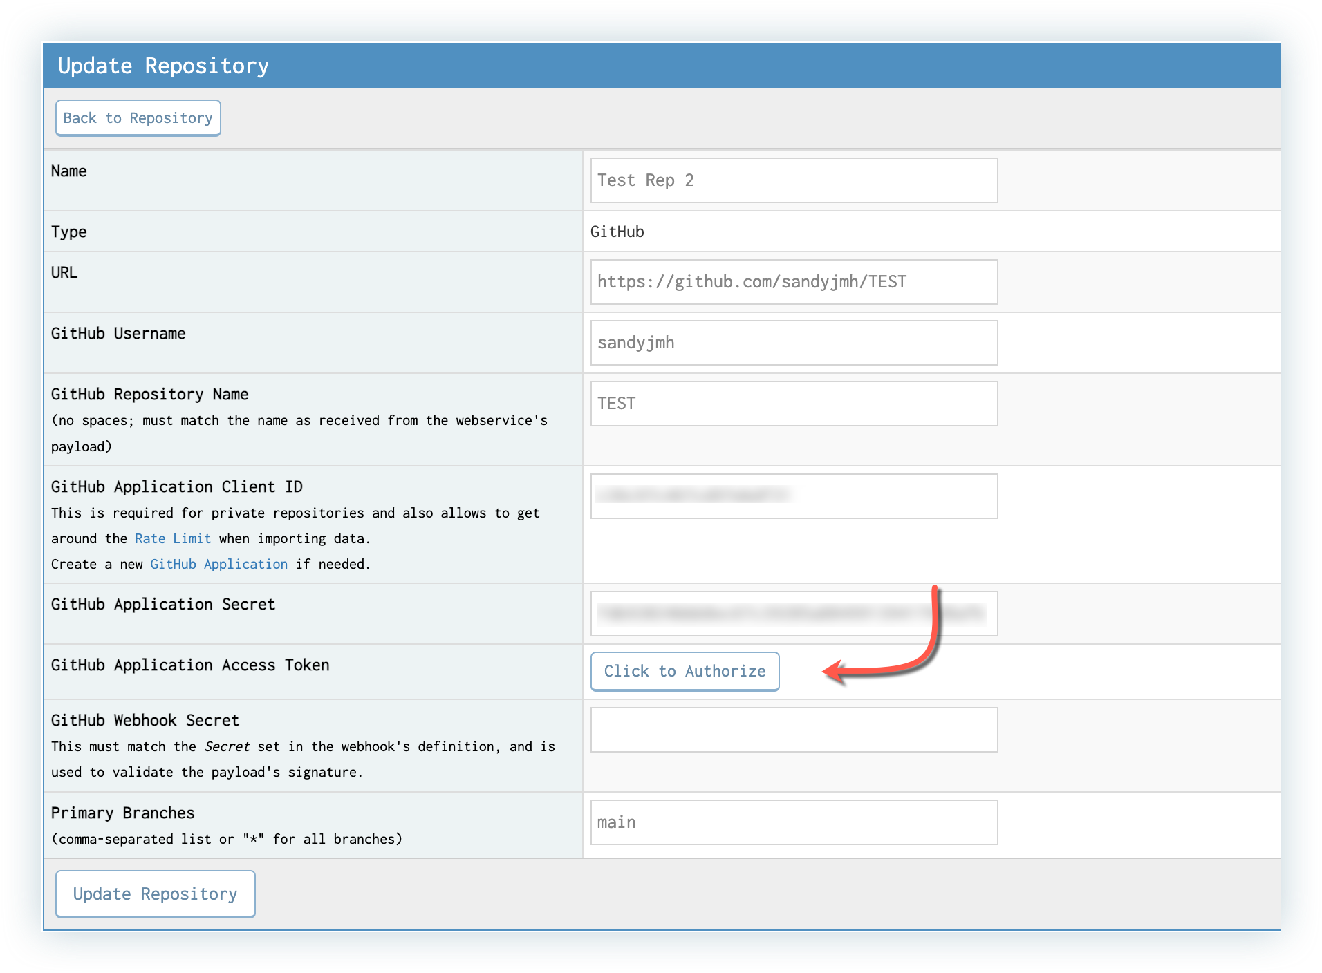Select the GitHub Username field
The height and width of the screenshot is (973, 1322).
point(794,343)
